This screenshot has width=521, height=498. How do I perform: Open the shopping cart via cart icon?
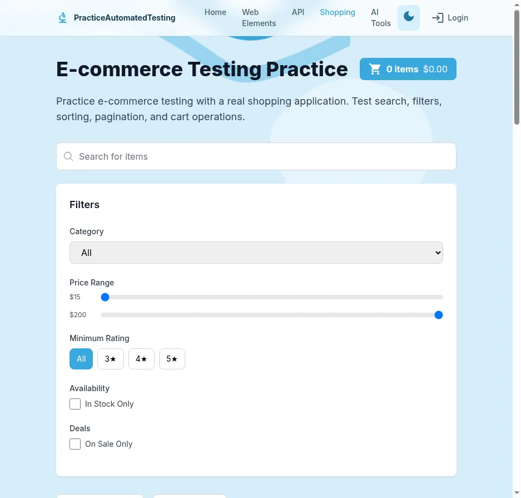[375, 68]
